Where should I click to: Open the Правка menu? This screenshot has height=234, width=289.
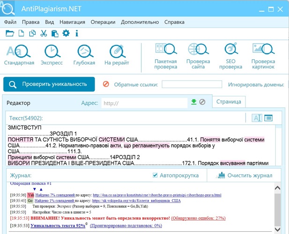[30, 22]
